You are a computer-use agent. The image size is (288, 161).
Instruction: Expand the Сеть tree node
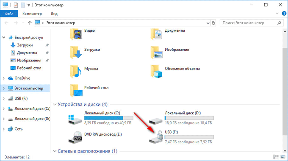pos(4,129)
